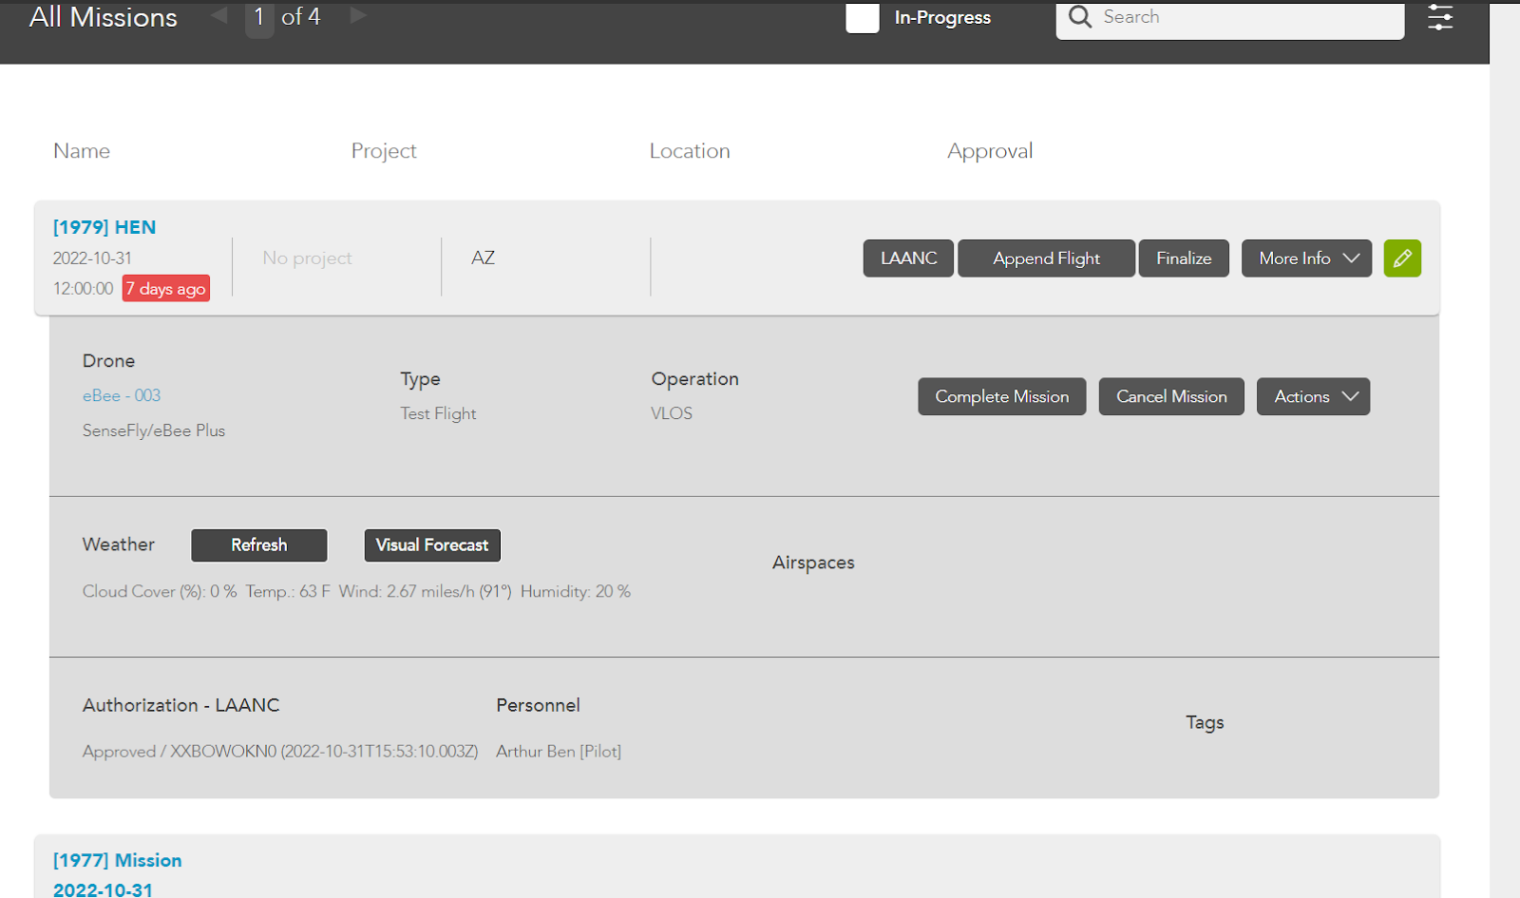
Task: Click the 'Humidity: 20 %' reading
Action: tap(576, 592)
